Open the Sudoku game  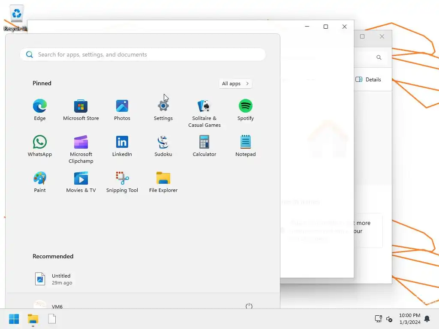point(163,146)
